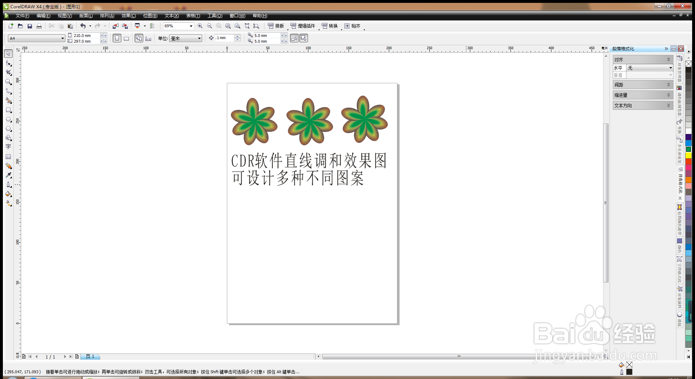
Task: Select the Interactive Fill tool
Action: coord(9,203)
